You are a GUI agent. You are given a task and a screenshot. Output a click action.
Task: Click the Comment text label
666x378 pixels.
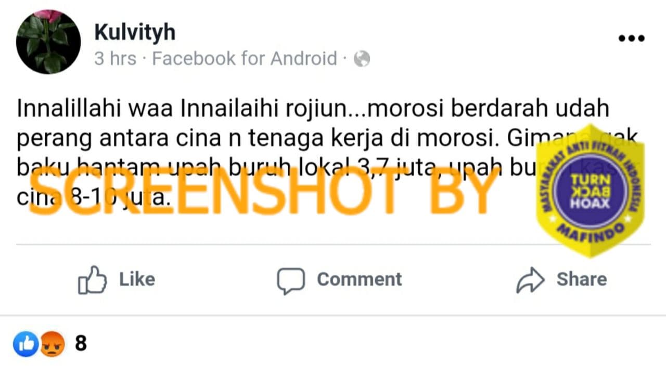coord(360,279)
